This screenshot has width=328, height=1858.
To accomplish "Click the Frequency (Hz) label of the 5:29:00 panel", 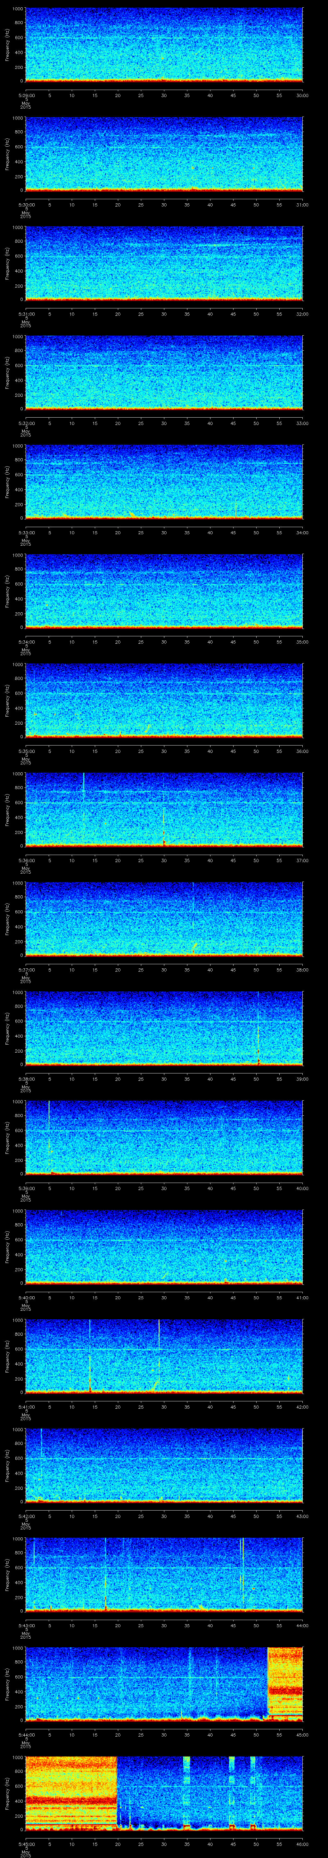I will 8,45.
